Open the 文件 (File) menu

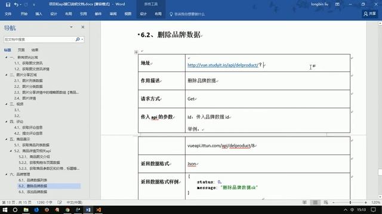click(8, 14)
